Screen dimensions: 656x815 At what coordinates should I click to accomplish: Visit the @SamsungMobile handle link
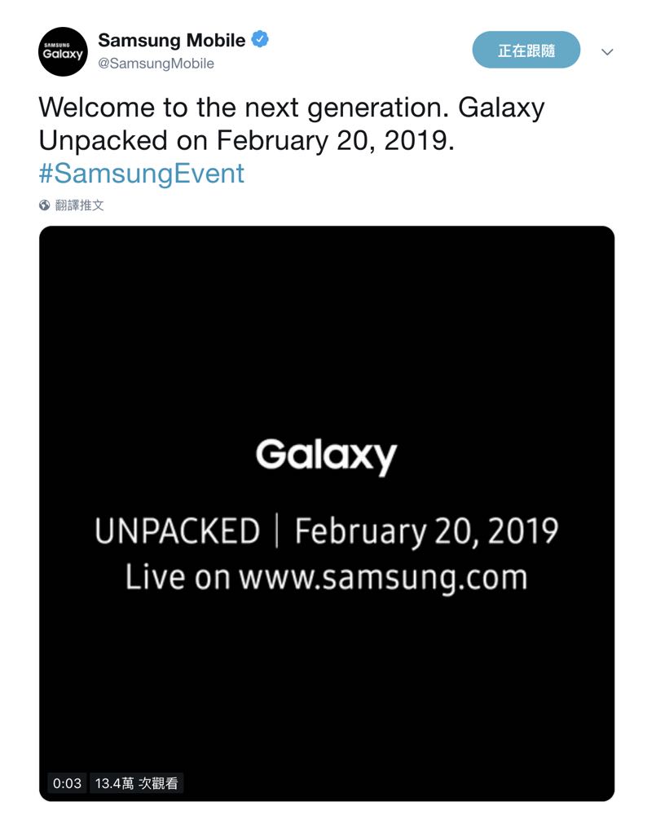point(156,64)
